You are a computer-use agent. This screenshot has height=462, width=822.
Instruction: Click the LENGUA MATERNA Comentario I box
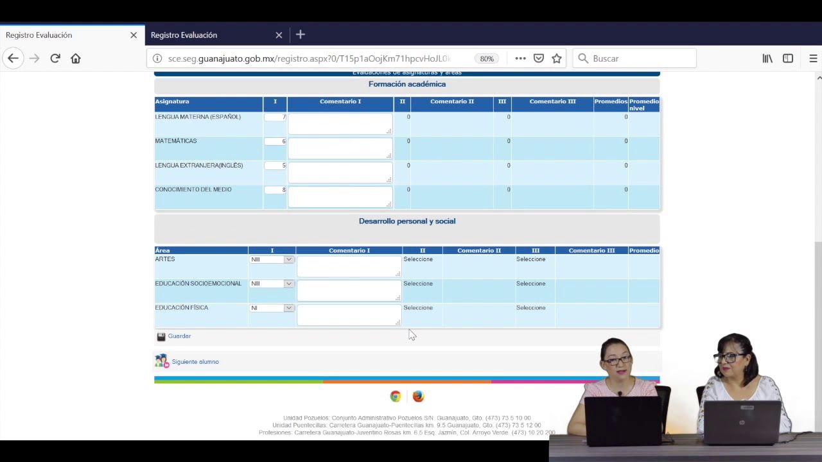click(x=340, y=124)
